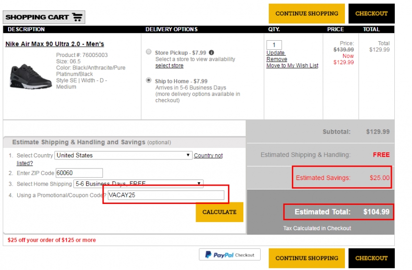Viewport: 412px width, 270px height.
Task: Click the FREE shipping value
Action: (381, 155)
